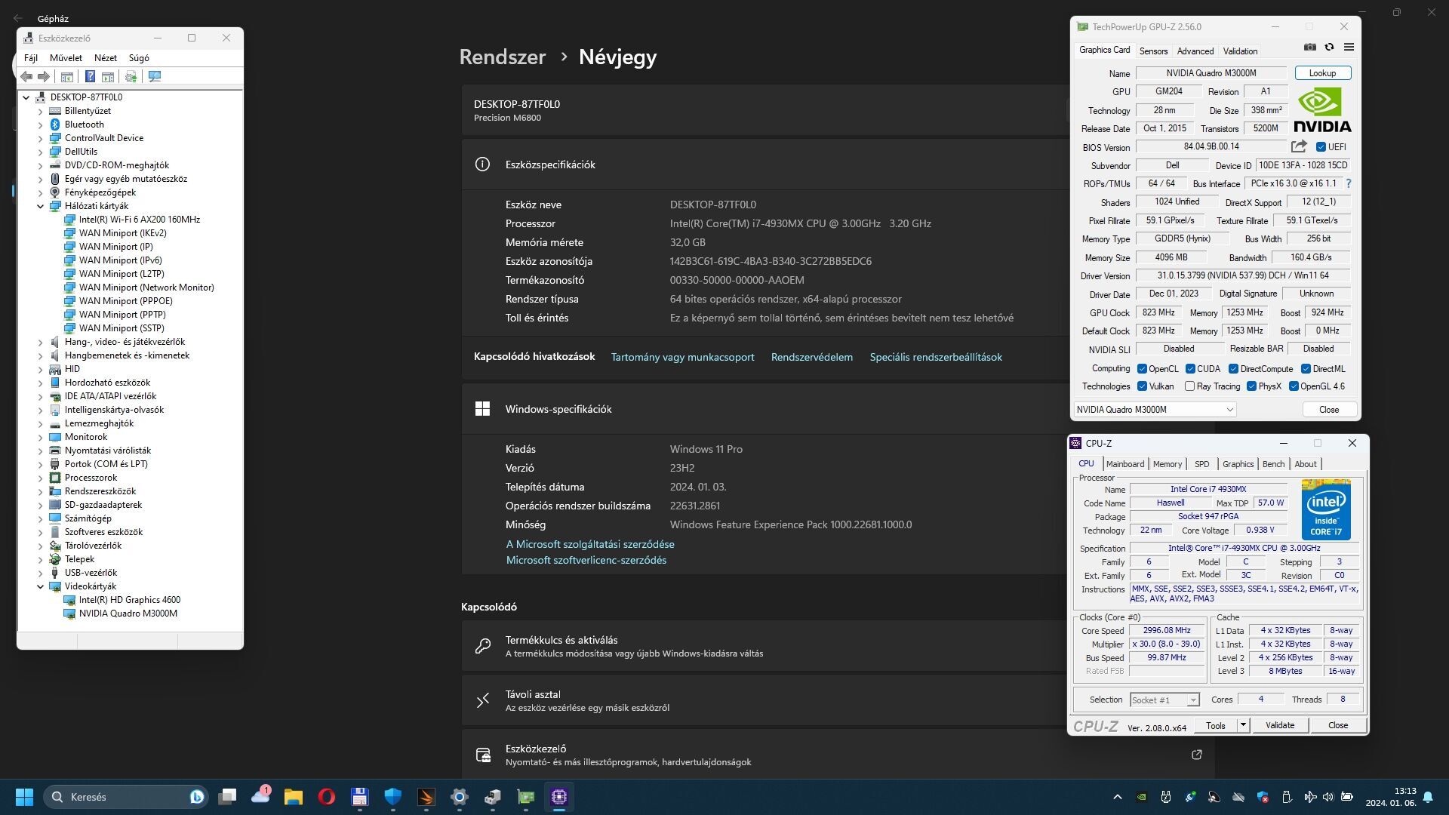The width and height of the screenshot is (1449, 815).
Task: Click the BIOS version share/export icon
Action: pos(1299,146)
